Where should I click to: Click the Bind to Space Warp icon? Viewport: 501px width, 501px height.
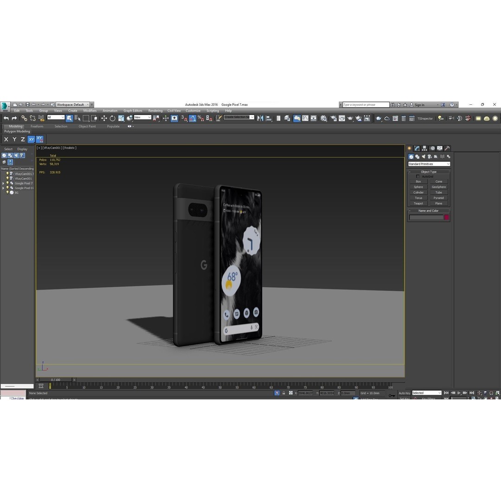[x=41, y=118]
